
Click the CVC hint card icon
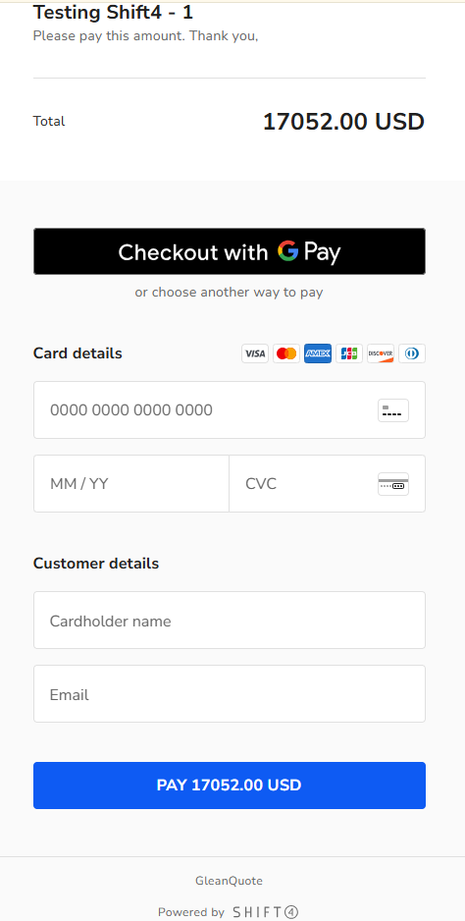(392, 484)
